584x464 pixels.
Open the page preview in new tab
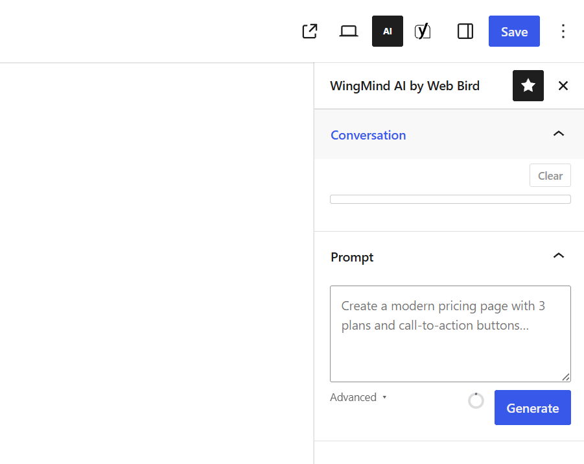[310, 31]
